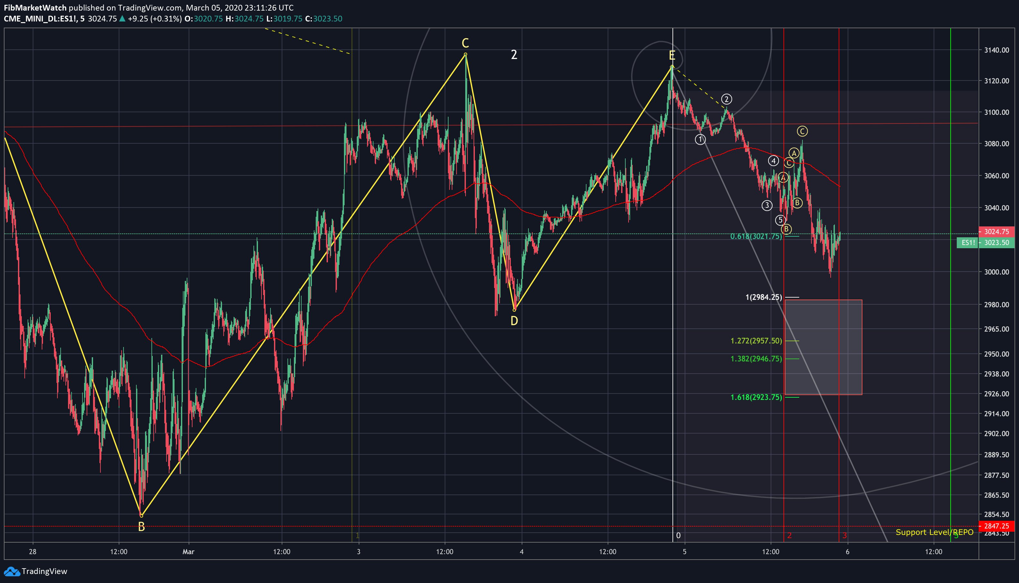Screen dimensions: 1019x583
Task: Click the white circled wave 1 marker
Action: (700, 139)
